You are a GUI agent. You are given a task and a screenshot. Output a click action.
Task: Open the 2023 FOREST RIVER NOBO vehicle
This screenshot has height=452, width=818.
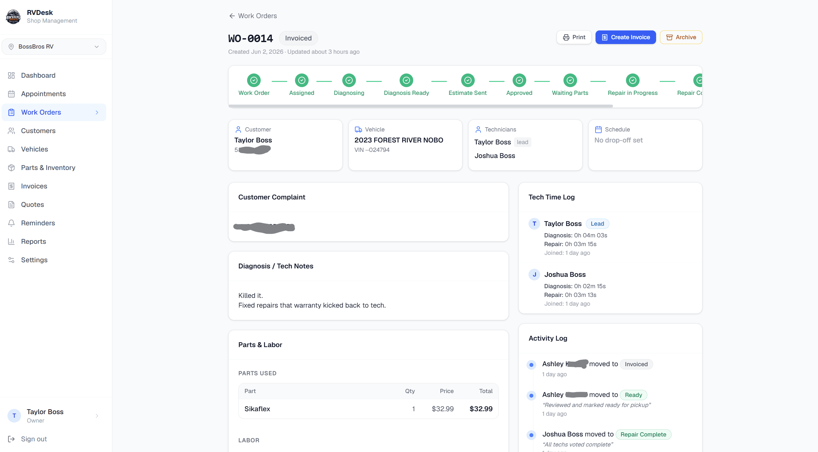(x=399, y=140)
